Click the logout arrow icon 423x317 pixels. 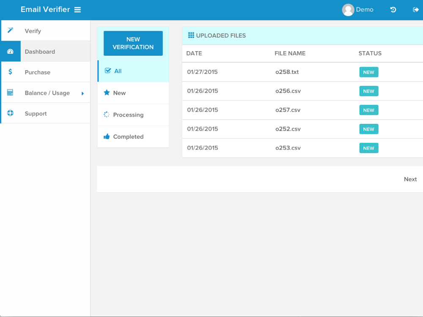point(416,10)
